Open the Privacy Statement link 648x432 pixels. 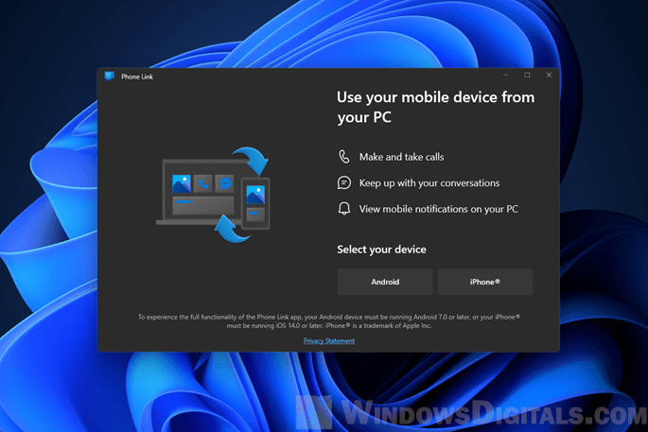point(329,340)
